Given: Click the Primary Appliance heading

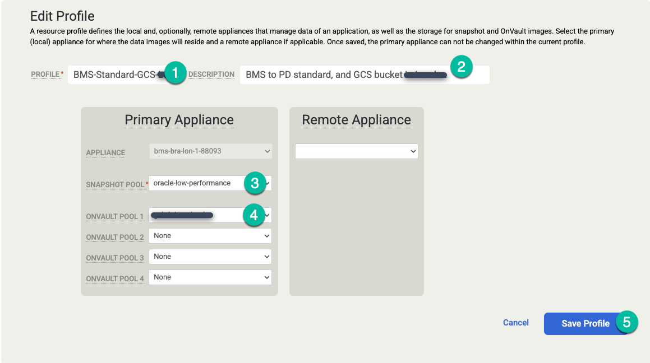Looking at the screenshot, I should (179, 119).
